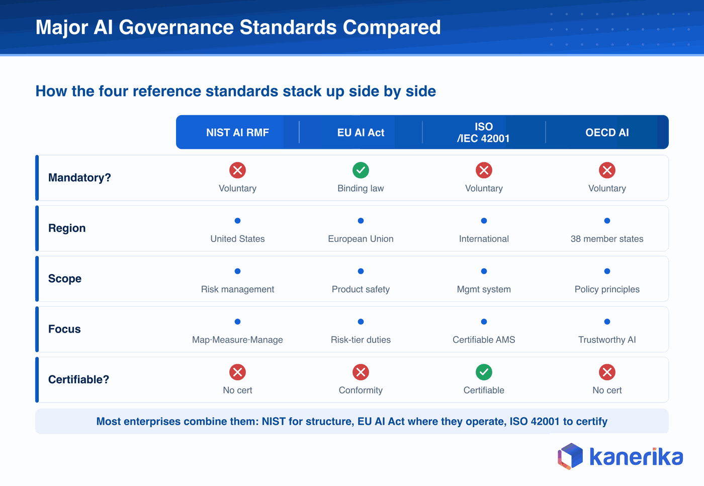Click the red X in OECD AI Mandatory cell
704x486 pixels.
[x=607, y=170]
